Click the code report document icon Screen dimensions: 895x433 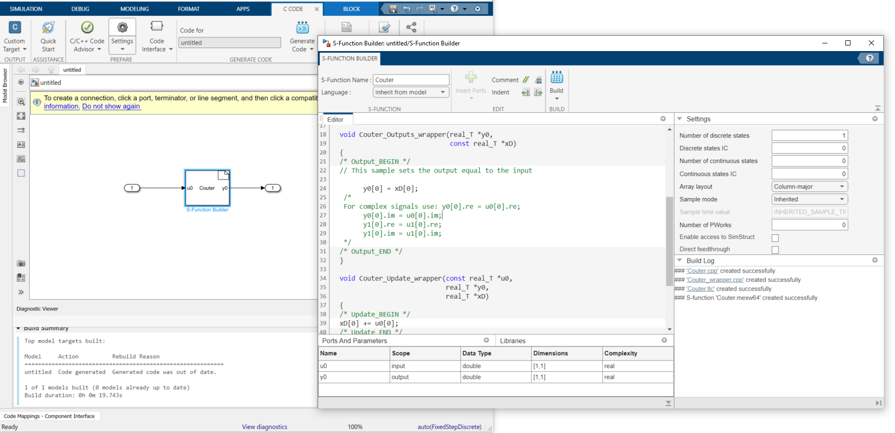[346, 27]
